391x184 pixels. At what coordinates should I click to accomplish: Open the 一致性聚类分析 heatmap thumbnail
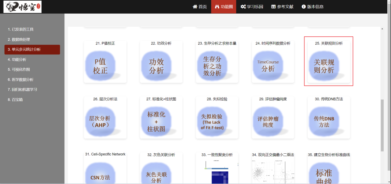point(217,172)
